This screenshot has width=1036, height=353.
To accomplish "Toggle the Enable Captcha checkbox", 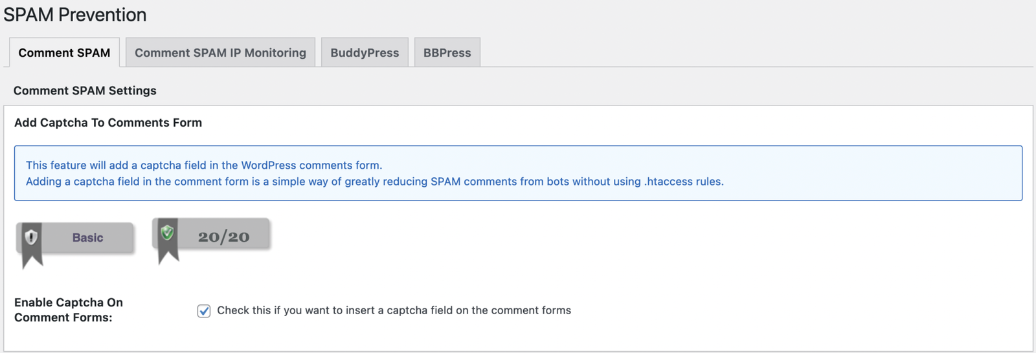I will click(204, 311).
